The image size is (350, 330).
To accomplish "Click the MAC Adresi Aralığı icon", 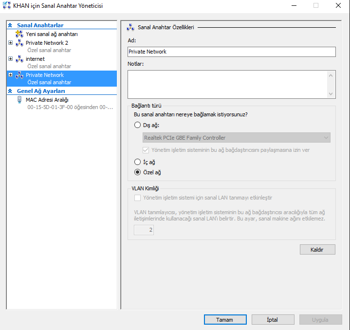I will tap(19, 100).
